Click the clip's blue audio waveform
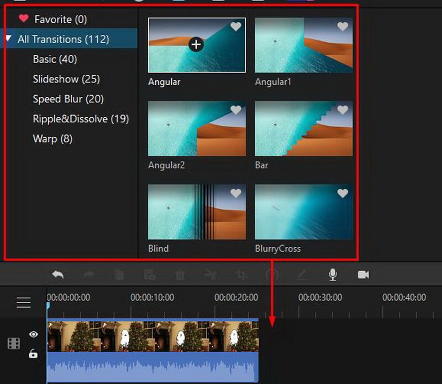The height and width of the screenshot is (384, 442). pyautogui.click(x=153, y=367)
